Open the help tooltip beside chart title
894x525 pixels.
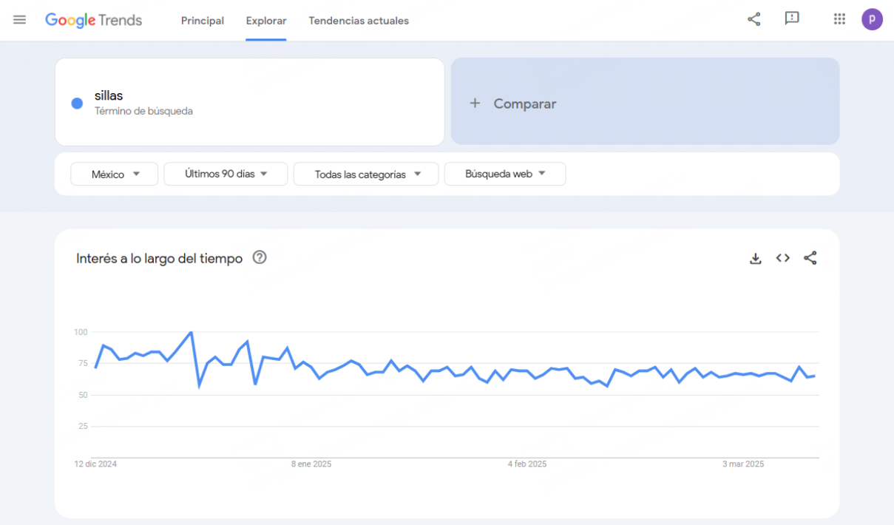click(259, 258)
